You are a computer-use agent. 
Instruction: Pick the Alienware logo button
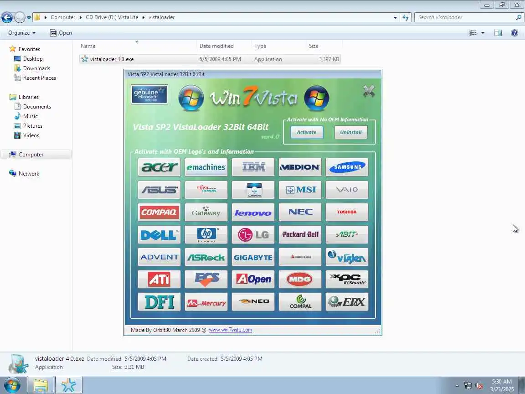pos(253,190)
